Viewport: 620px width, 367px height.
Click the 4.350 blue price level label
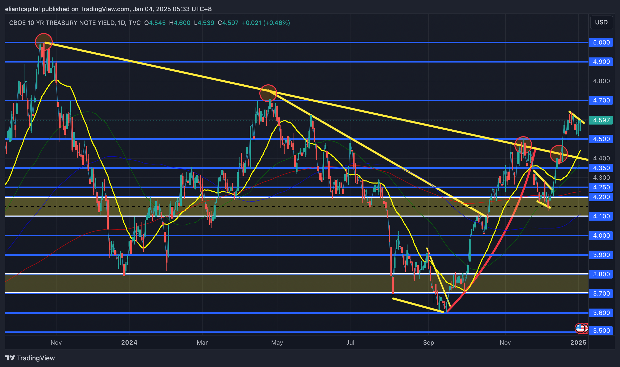click(601, 168)
